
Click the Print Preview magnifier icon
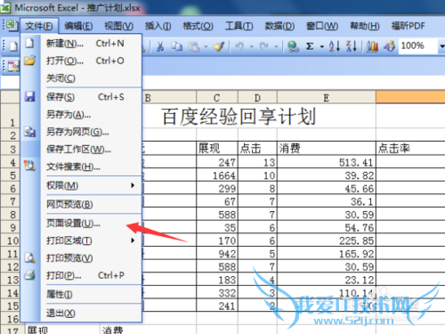(x=29, y=257)
